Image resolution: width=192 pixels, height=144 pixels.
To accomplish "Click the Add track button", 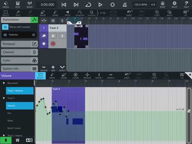I will pyautogui.click(x=53, y=68).
